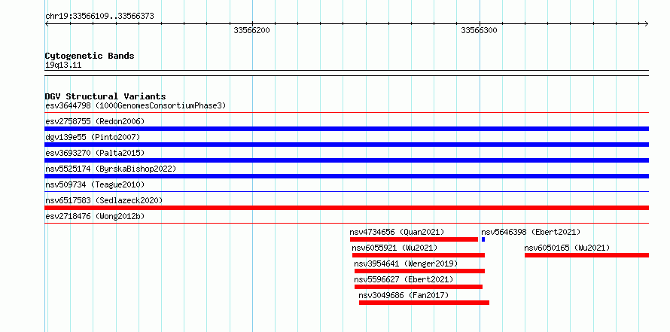Click the chr19:33566109..33566373 coordinate label
The height and width of the screenshot is (332, 670).
point(99,17)
